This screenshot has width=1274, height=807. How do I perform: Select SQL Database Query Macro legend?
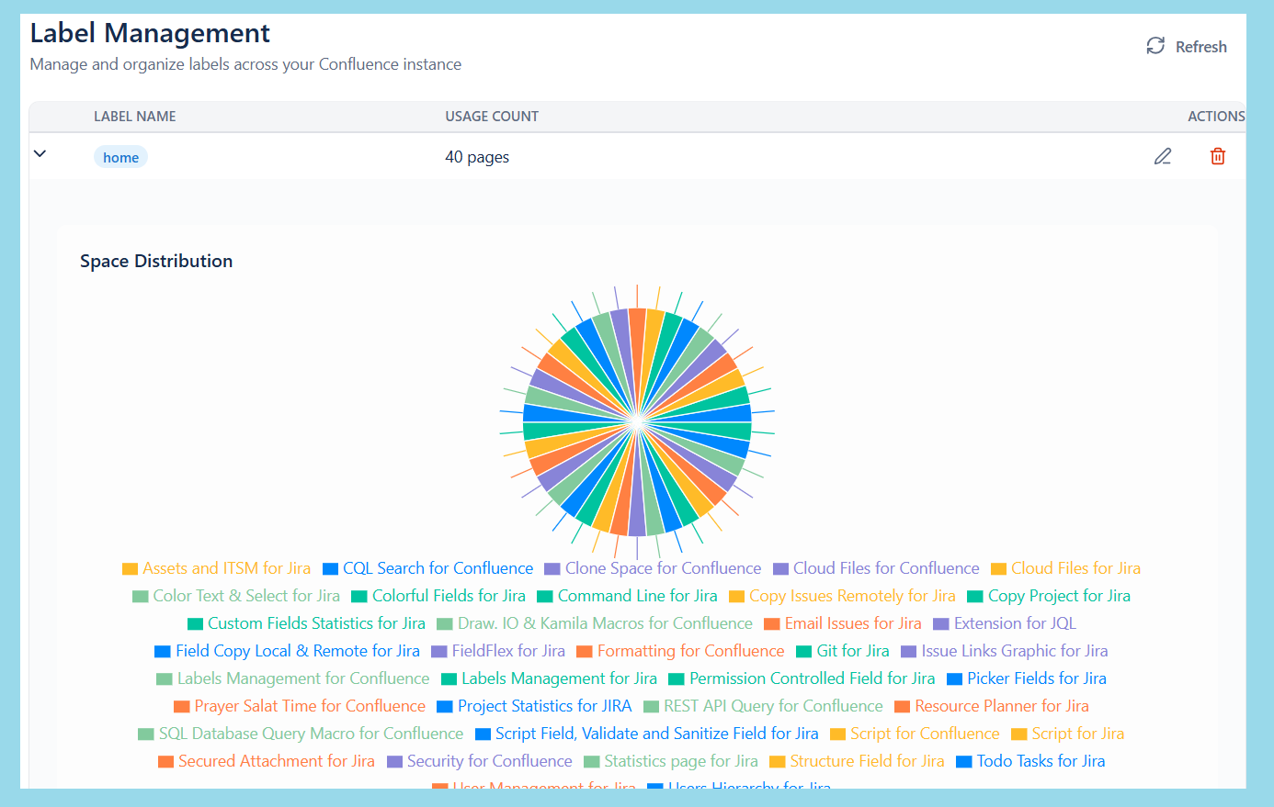[301, 734]
